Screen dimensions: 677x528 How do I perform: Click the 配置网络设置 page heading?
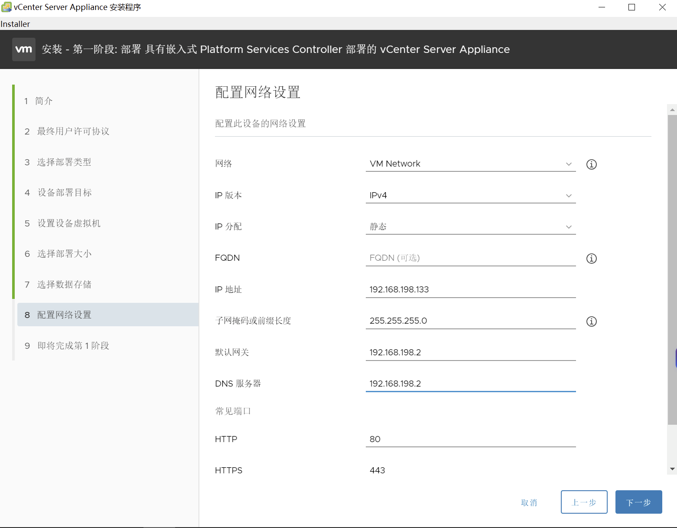[x=257, y=92]
